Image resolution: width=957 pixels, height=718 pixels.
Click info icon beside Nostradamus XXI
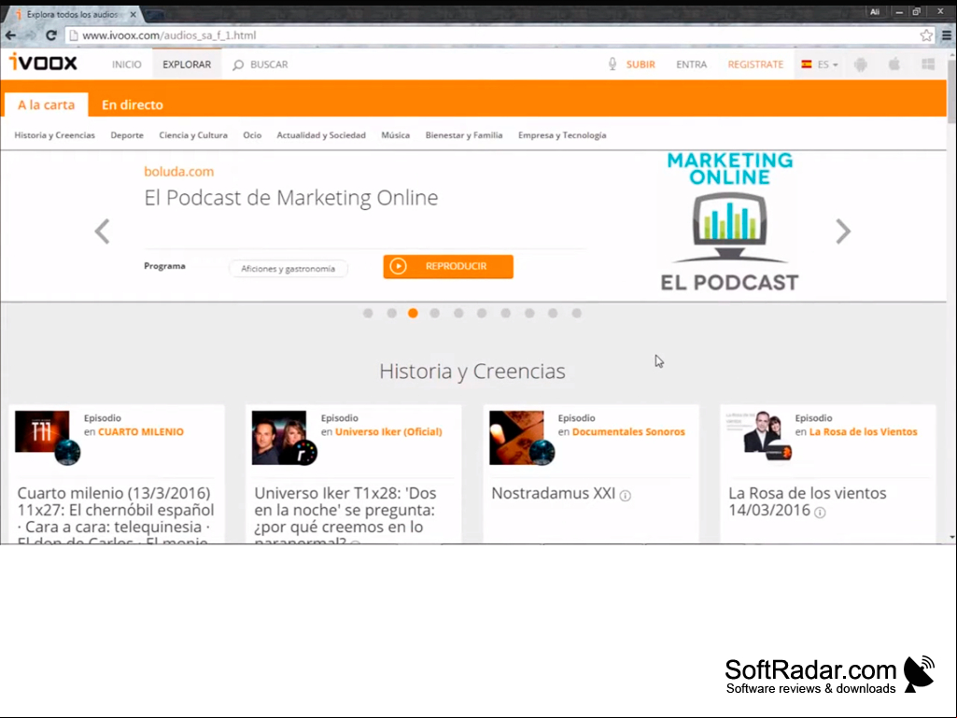[x=625, y=495]
